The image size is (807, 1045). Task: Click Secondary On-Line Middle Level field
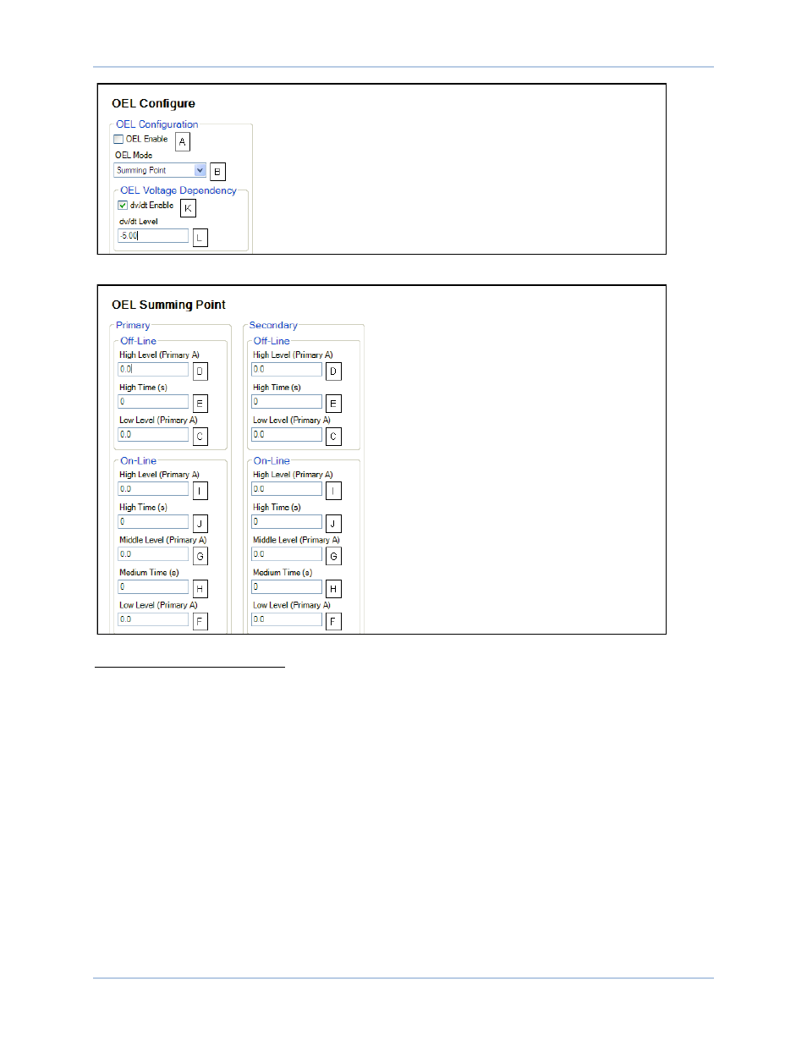tap(287, 554)
